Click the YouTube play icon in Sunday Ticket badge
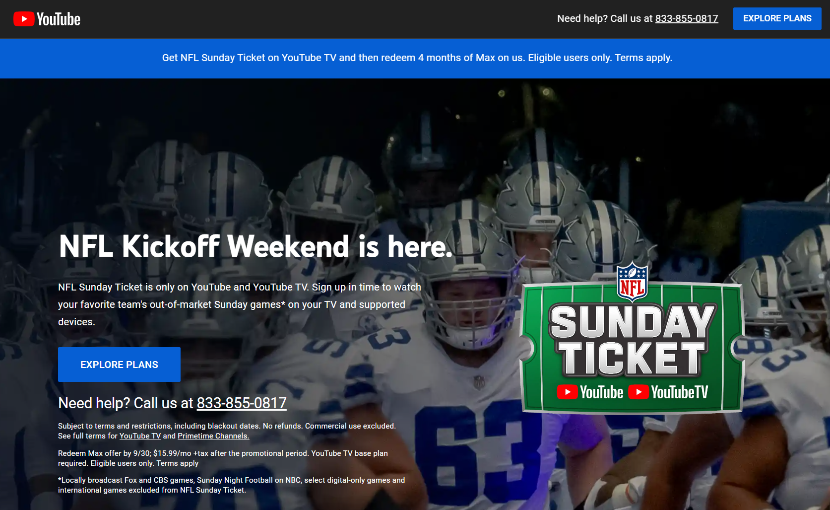The height and width of the screenshot is (510, 830). 567,392
